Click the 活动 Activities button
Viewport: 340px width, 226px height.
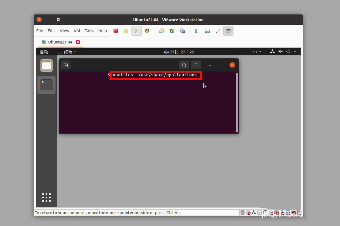[x=44, y=52]
